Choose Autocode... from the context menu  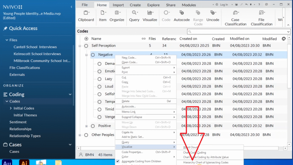(129, 107)
